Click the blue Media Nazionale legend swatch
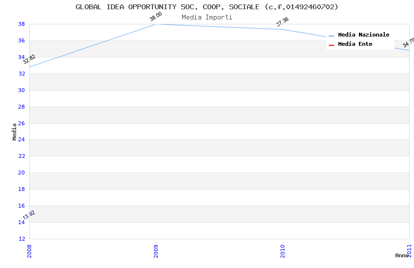The width and height of the screenshot is (414, 268). (x=331, y=36)
